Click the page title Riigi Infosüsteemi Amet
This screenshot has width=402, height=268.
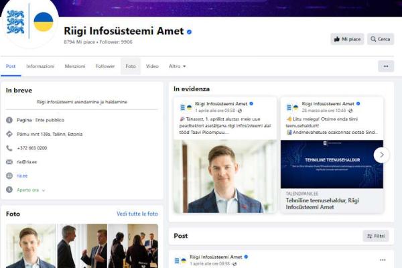124,31
